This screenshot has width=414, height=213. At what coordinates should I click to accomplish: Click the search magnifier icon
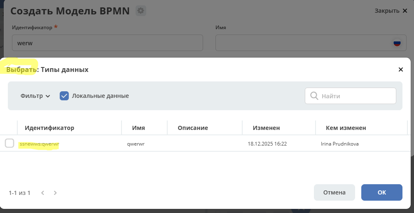(x=314, y=96)
